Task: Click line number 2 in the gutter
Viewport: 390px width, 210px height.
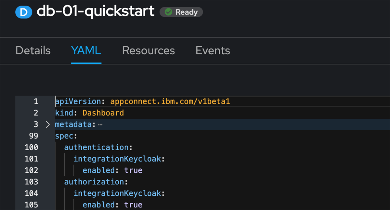Action: point(36,113)
